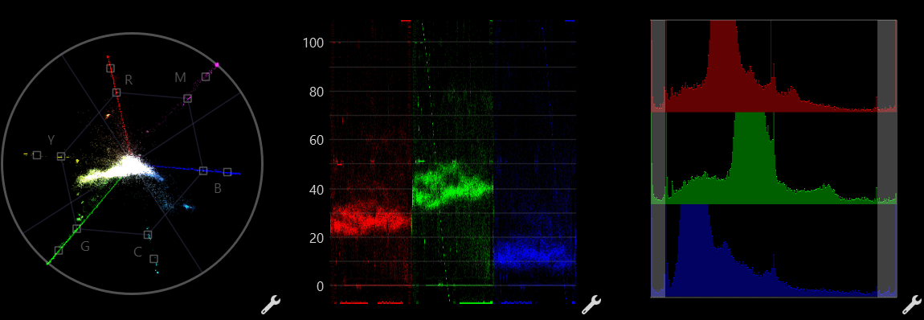Viewport: 924px width, 320px height.
Task: Click the 40 level label on parade
Action: [317, 189]
